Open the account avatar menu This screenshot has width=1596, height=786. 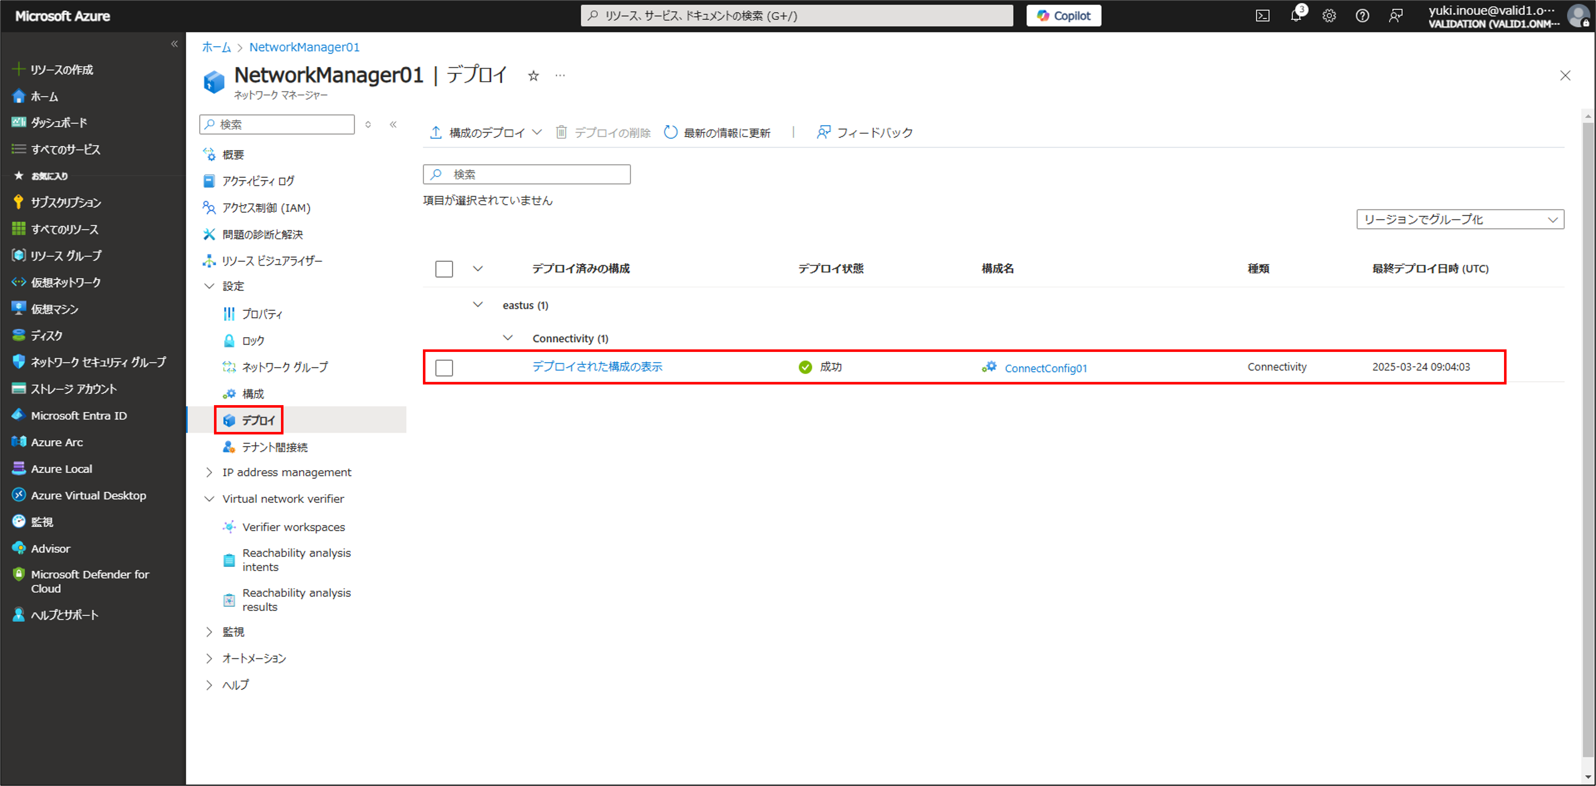[x=1579, y=16]
